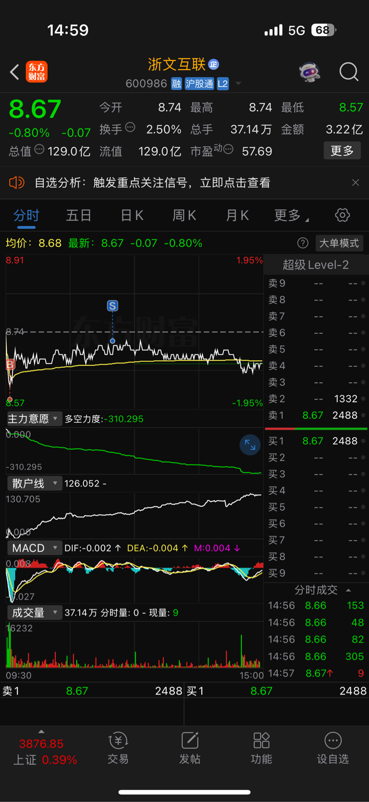The width and height of the screenshot is (369, 802).
Task: Tap the trade row with volume 153
Action: coord(316,606)
